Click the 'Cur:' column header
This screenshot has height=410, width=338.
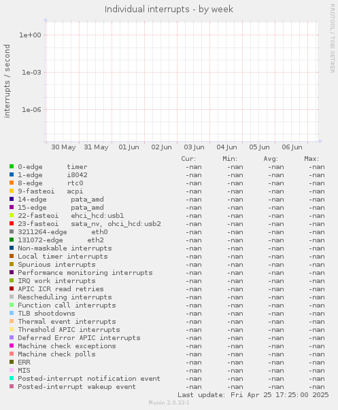(x=188, y=159)
